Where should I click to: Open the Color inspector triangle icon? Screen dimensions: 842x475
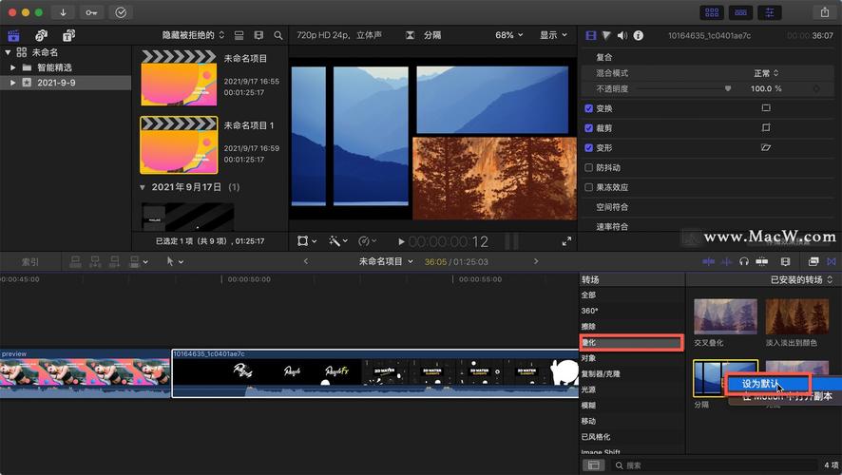tap(606, 35)
